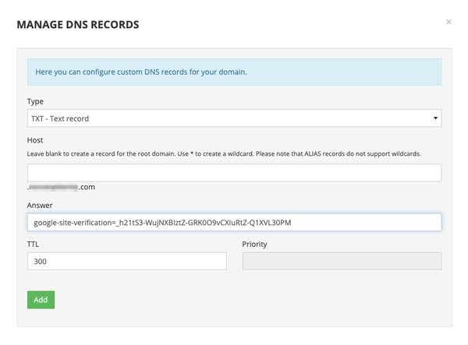This screenshot has width=468, height=345.
Task: Click the Answer field label
Action: (41, 206)
